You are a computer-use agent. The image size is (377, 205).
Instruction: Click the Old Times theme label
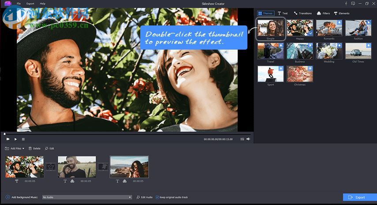pos(358,61)
